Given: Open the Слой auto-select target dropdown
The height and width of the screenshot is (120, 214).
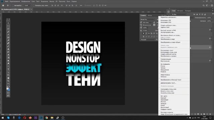Looking at the screenshot, I should 28,6.
